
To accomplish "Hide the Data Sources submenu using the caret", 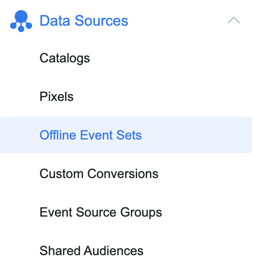I will pyautogui.click(x=234, y=20).
